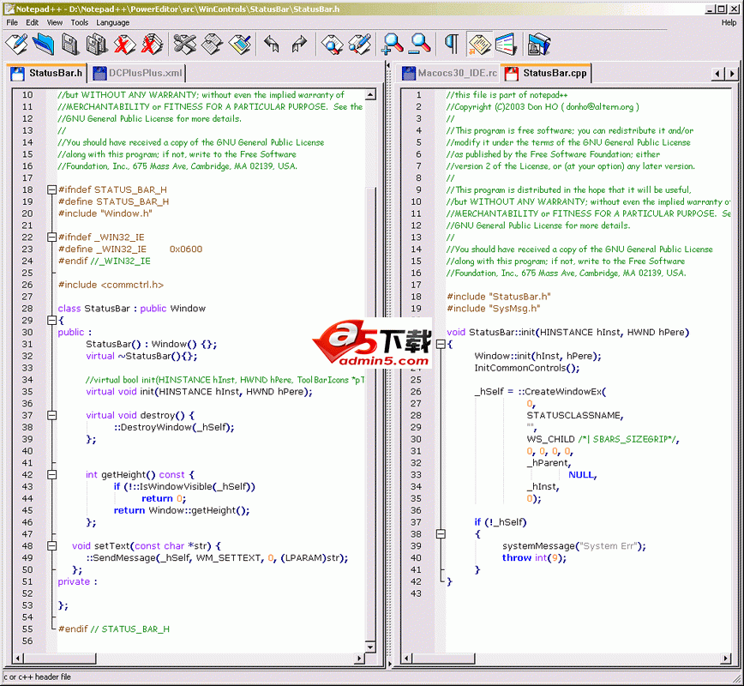Click the Open file toolbar icon
Screen dimensions: 744x686
(x=44, y=43)
